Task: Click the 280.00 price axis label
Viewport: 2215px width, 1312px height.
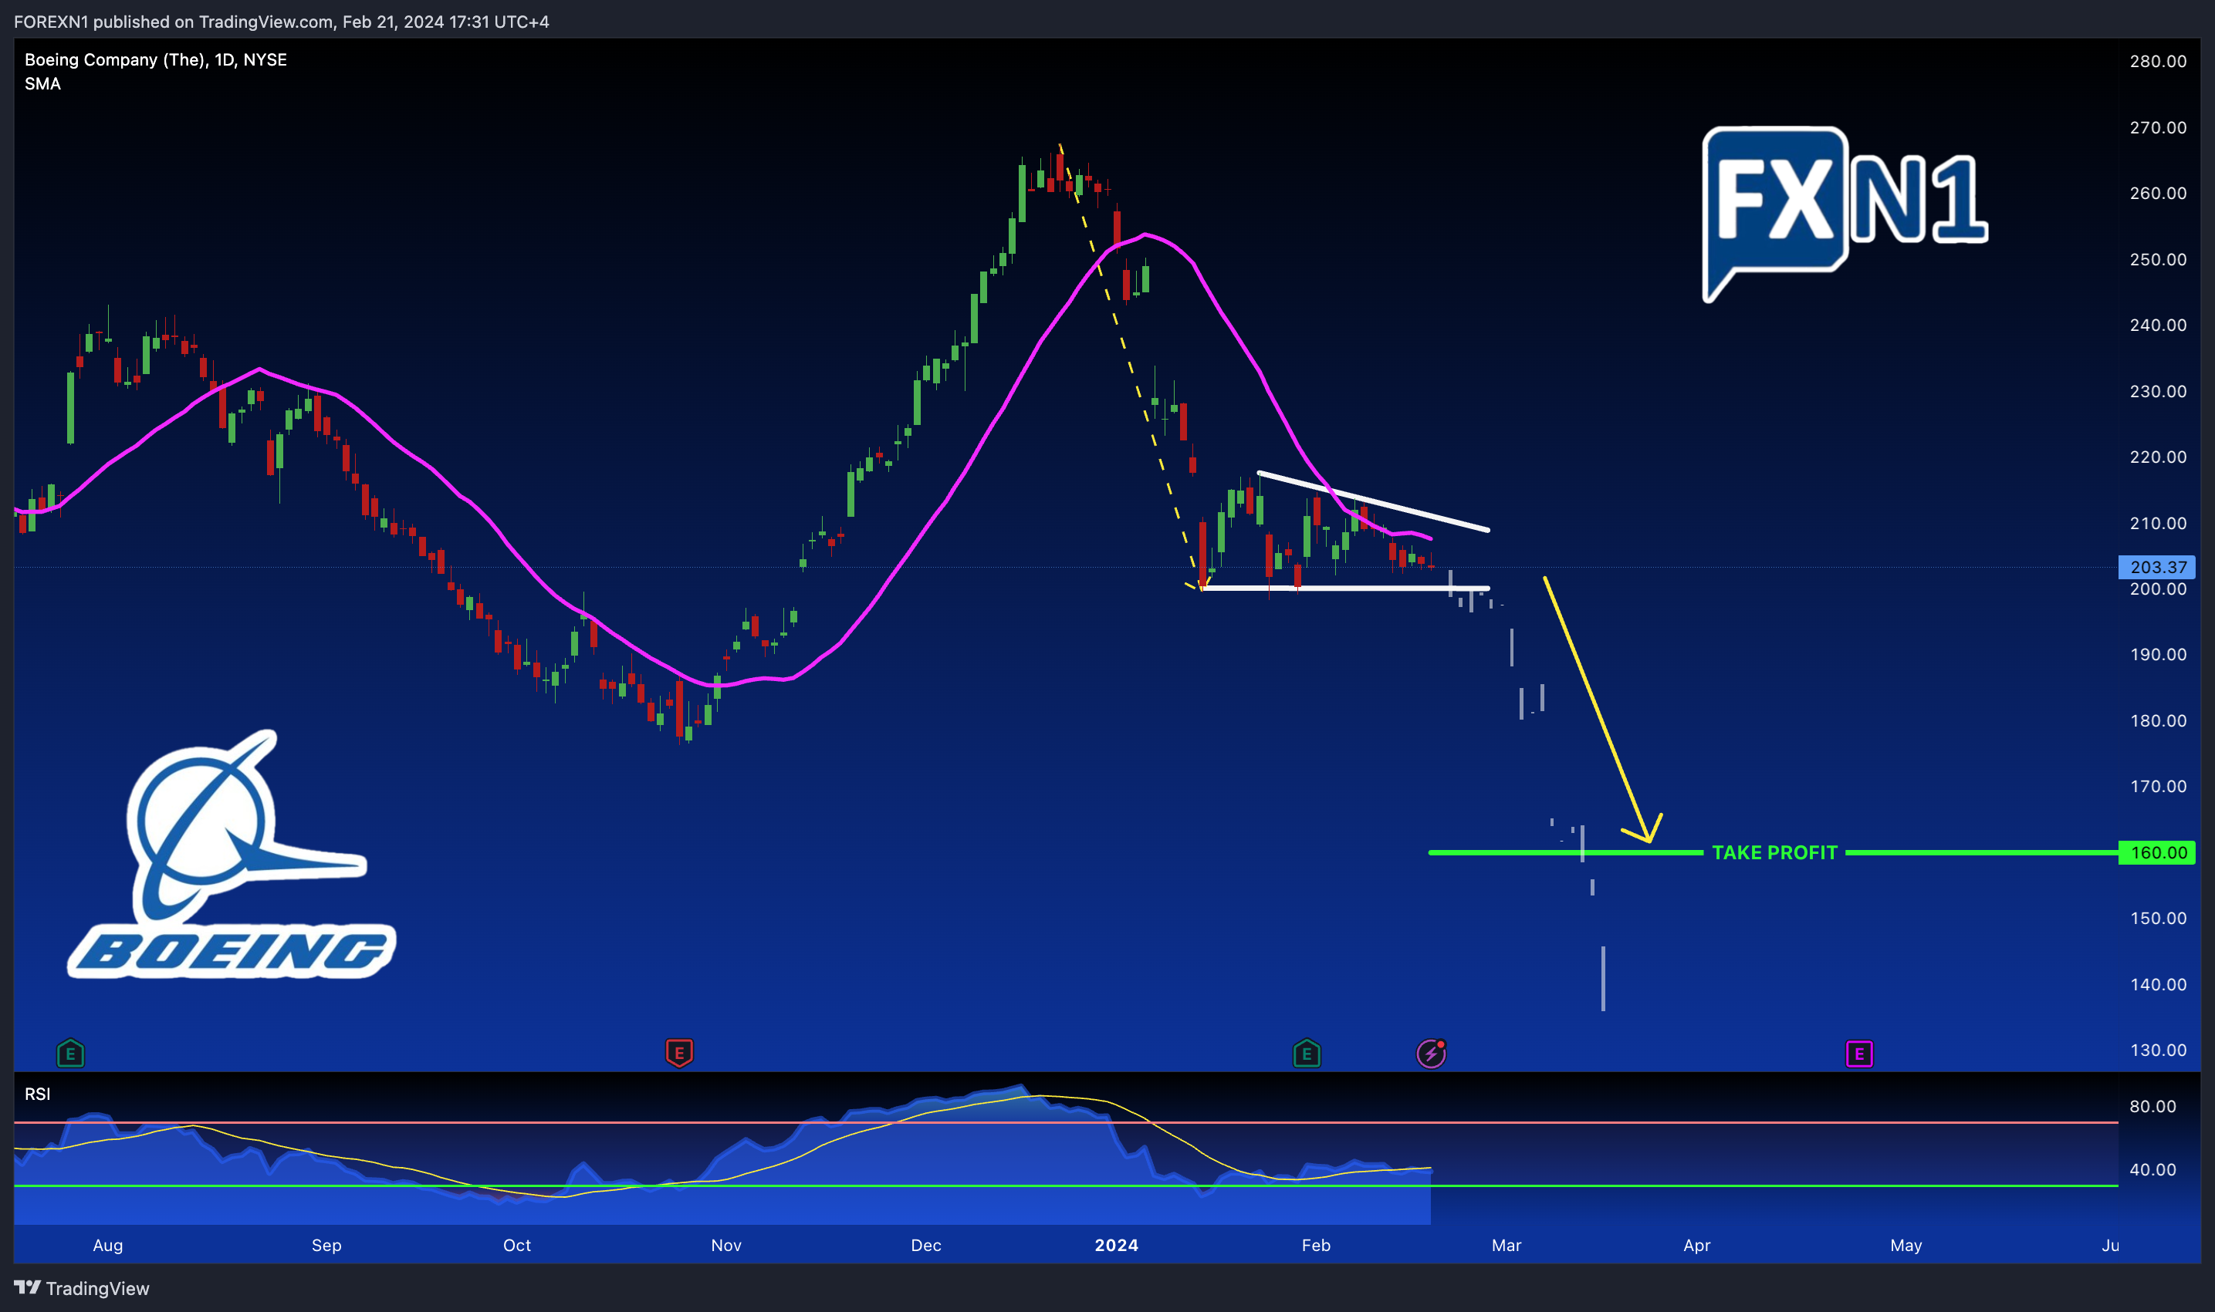Action: (2159, 61)
